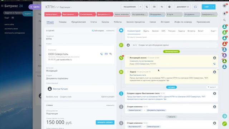Open the Расширения dropdown arrow
This screenshot has width=229, height=129.
(140, 7)
